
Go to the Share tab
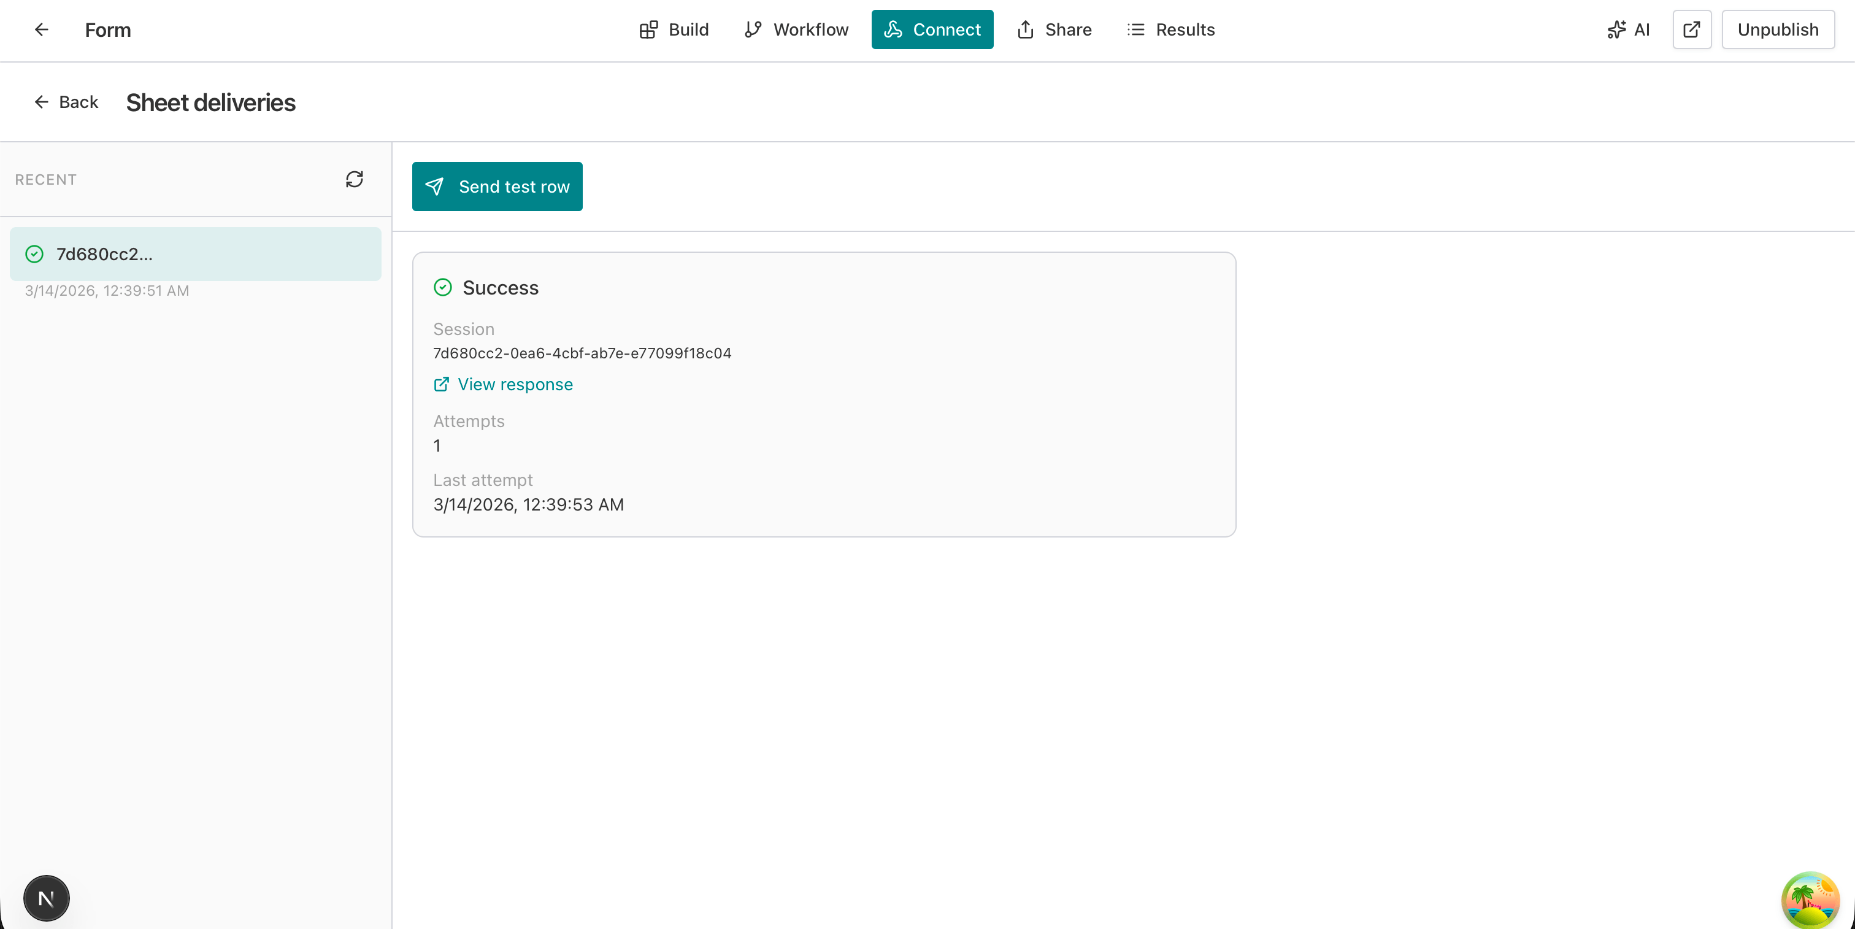1054,29
